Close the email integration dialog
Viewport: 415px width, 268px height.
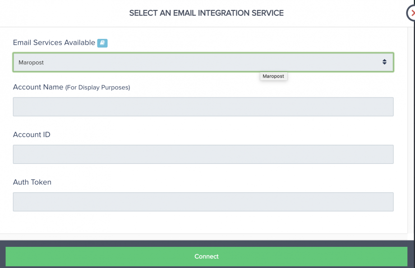pyautogui.click(x=411, y=14)
